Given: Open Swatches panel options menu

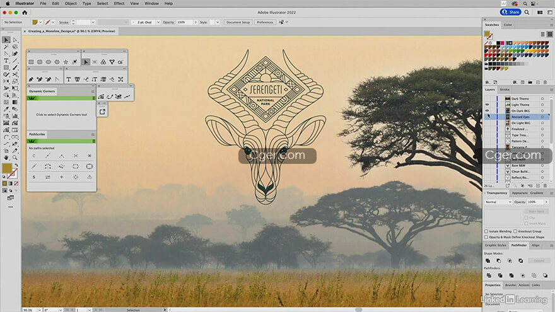Looking at the screenshot, I should coord(551,25).
